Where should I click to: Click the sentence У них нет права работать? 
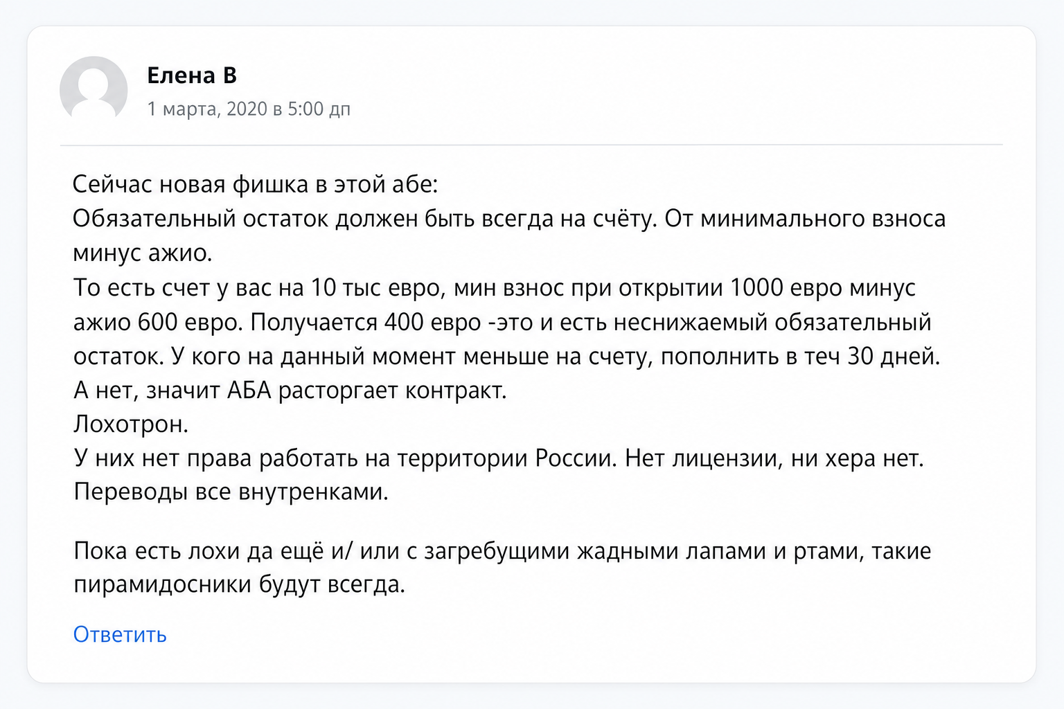tap(345, 459)
